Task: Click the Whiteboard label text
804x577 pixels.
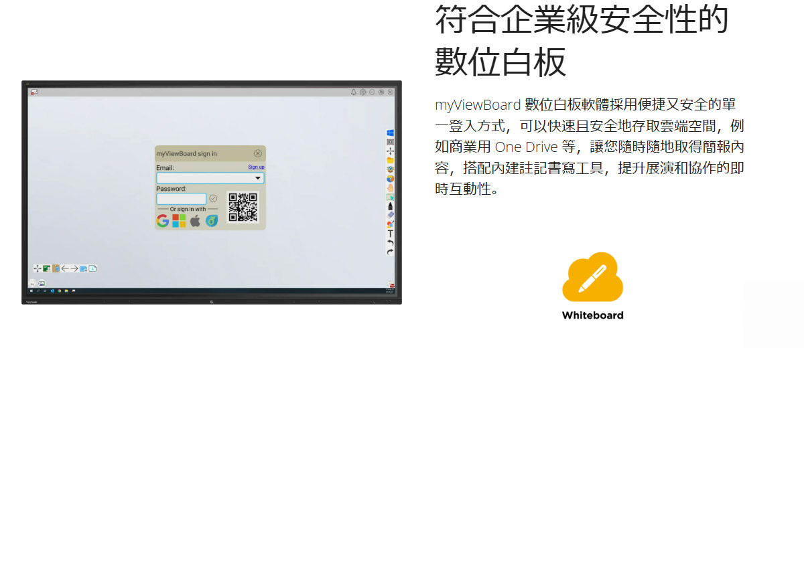Action: [592, 315]
